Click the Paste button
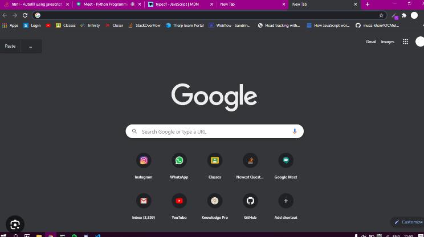Image resolution: width=424 pixels, height=237 pixels. [x=10, y=46]
